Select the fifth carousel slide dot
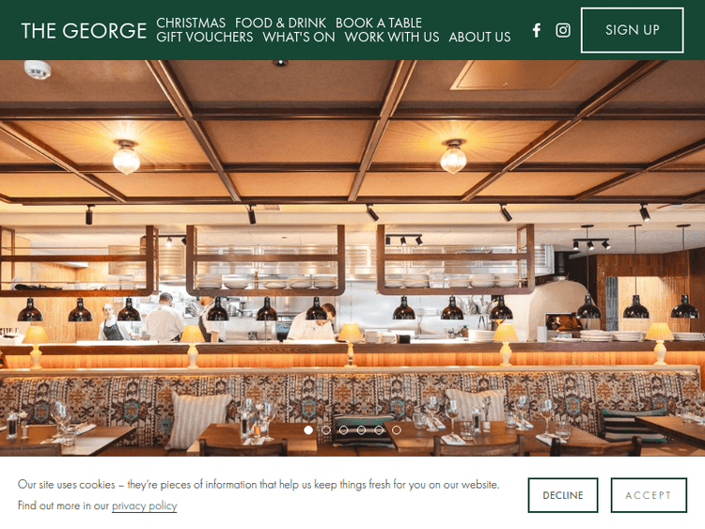This screenshot has height=529, width=705. point(379,430)
